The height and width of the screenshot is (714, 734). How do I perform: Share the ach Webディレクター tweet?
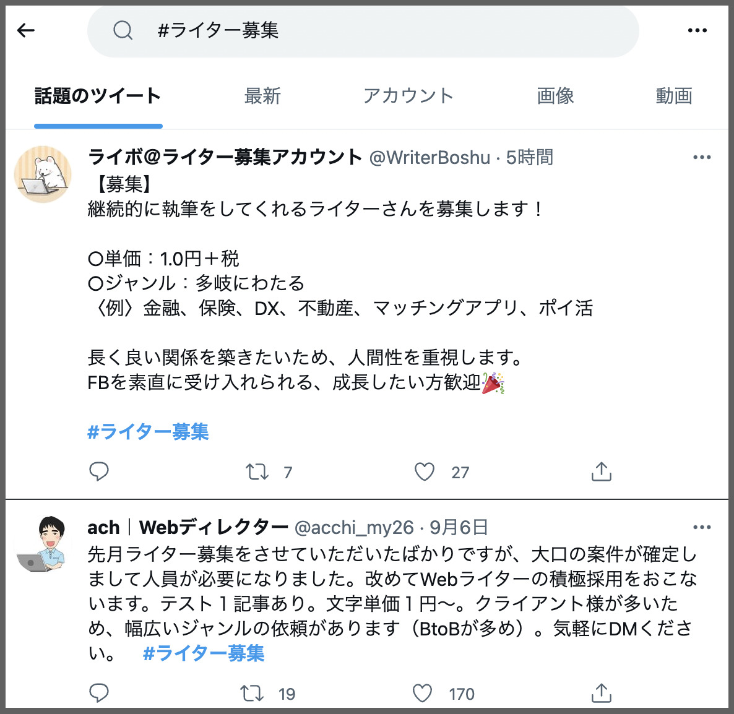[x=601, y=693]
